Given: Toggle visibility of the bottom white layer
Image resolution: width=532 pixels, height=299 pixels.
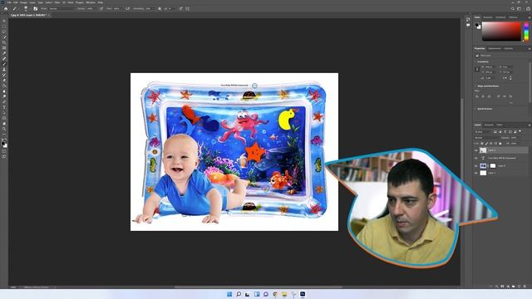Looking at the screenshot, I should 476,174.
